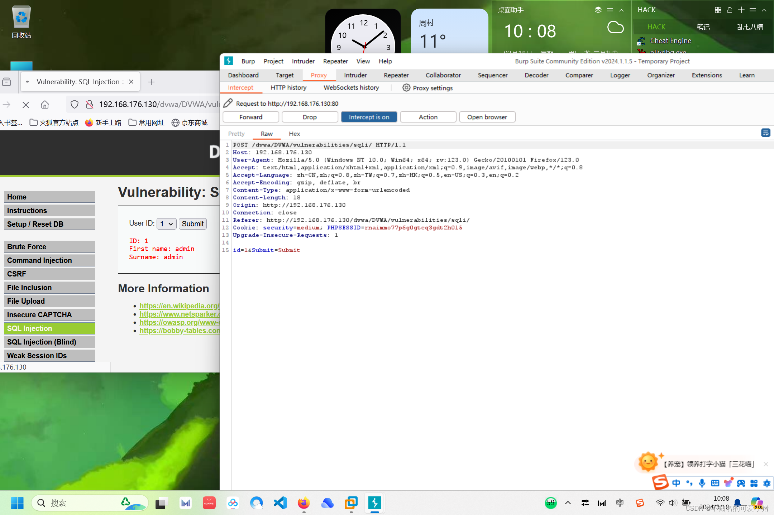Click the grid icon in HACK widget
The image size is (774, 515).
click(718, 10)
